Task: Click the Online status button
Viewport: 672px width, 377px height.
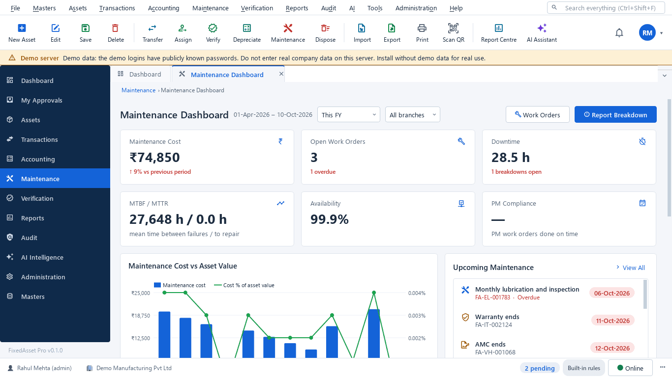Action: click(x=630, y=368)
